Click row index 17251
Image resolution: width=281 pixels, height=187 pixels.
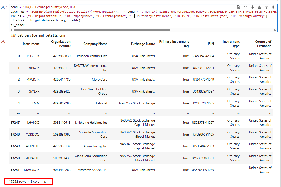[x=15, y=170]
